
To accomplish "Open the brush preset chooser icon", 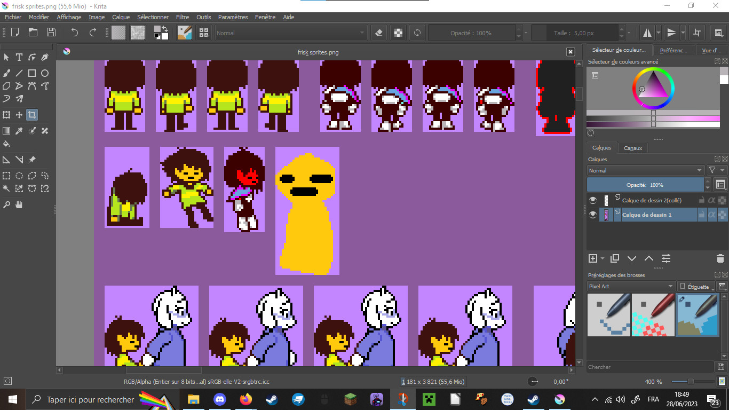I will point(203,33).
